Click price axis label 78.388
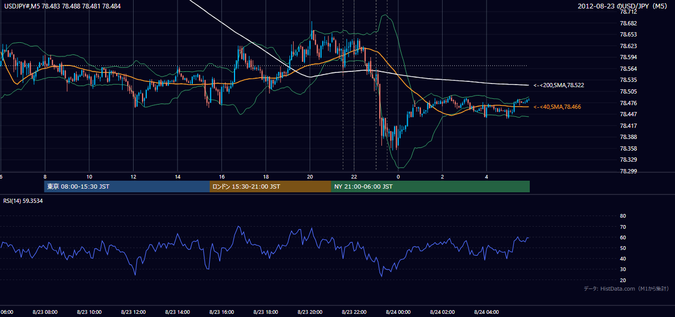Viewport: 675px width, 317px height. 628,137
